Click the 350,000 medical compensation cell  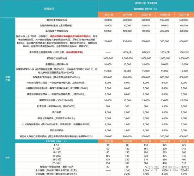[146, 42]
